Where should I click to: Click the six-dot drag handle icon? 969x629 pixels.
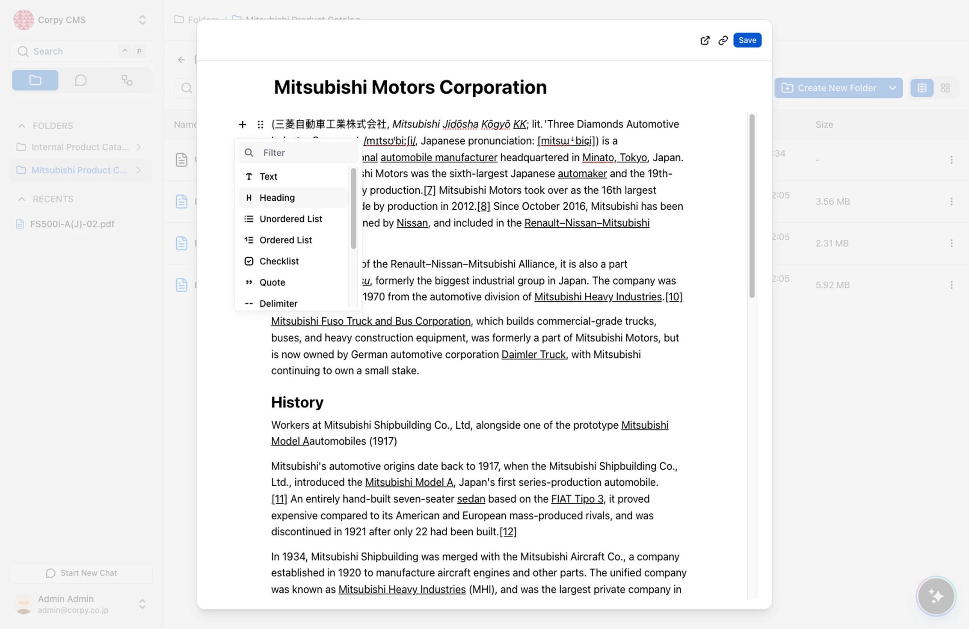pyautogui.click(x=260, y=125)
